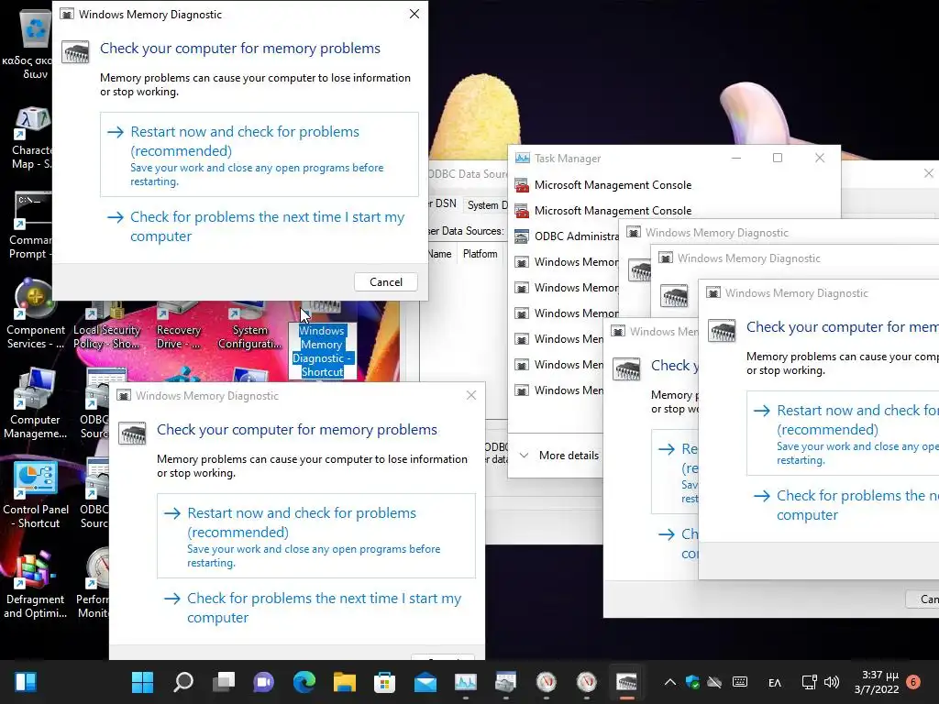Image resolution: width=939 pixels, height=704 pixels.
Task: Open Task View from the taskbar
Action: (x=224, y=682)
